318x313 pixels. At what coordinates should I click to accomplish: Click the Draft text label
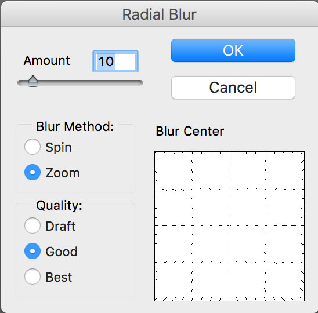point(60,226)
